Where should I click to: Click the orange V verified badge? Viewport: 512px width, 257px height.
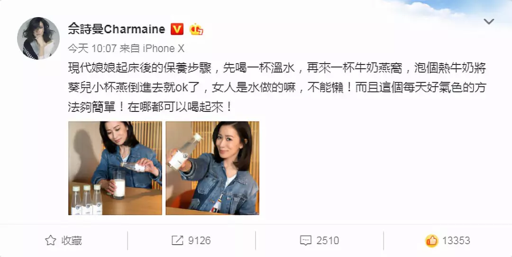tap(177, 29)
